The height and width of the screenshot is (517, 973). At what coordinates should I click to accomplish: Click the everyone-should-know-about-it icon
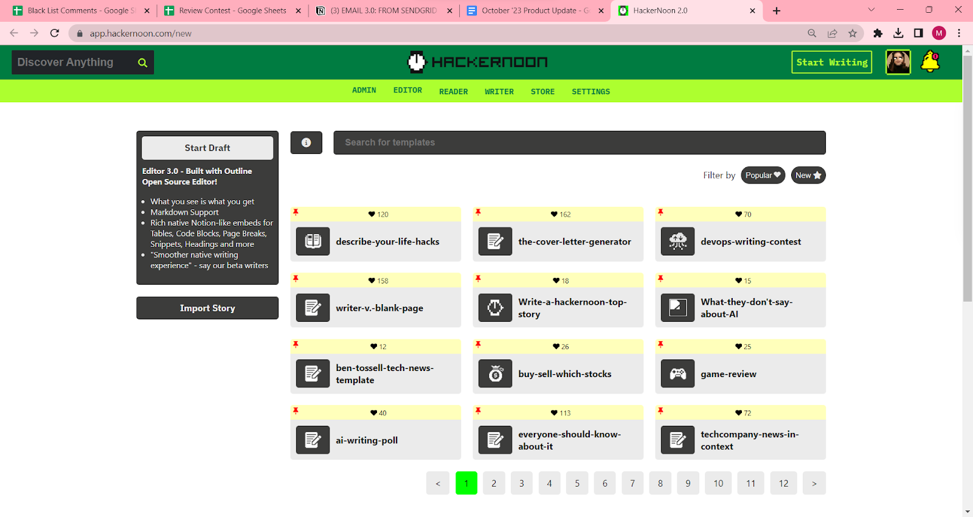(496, 440)
